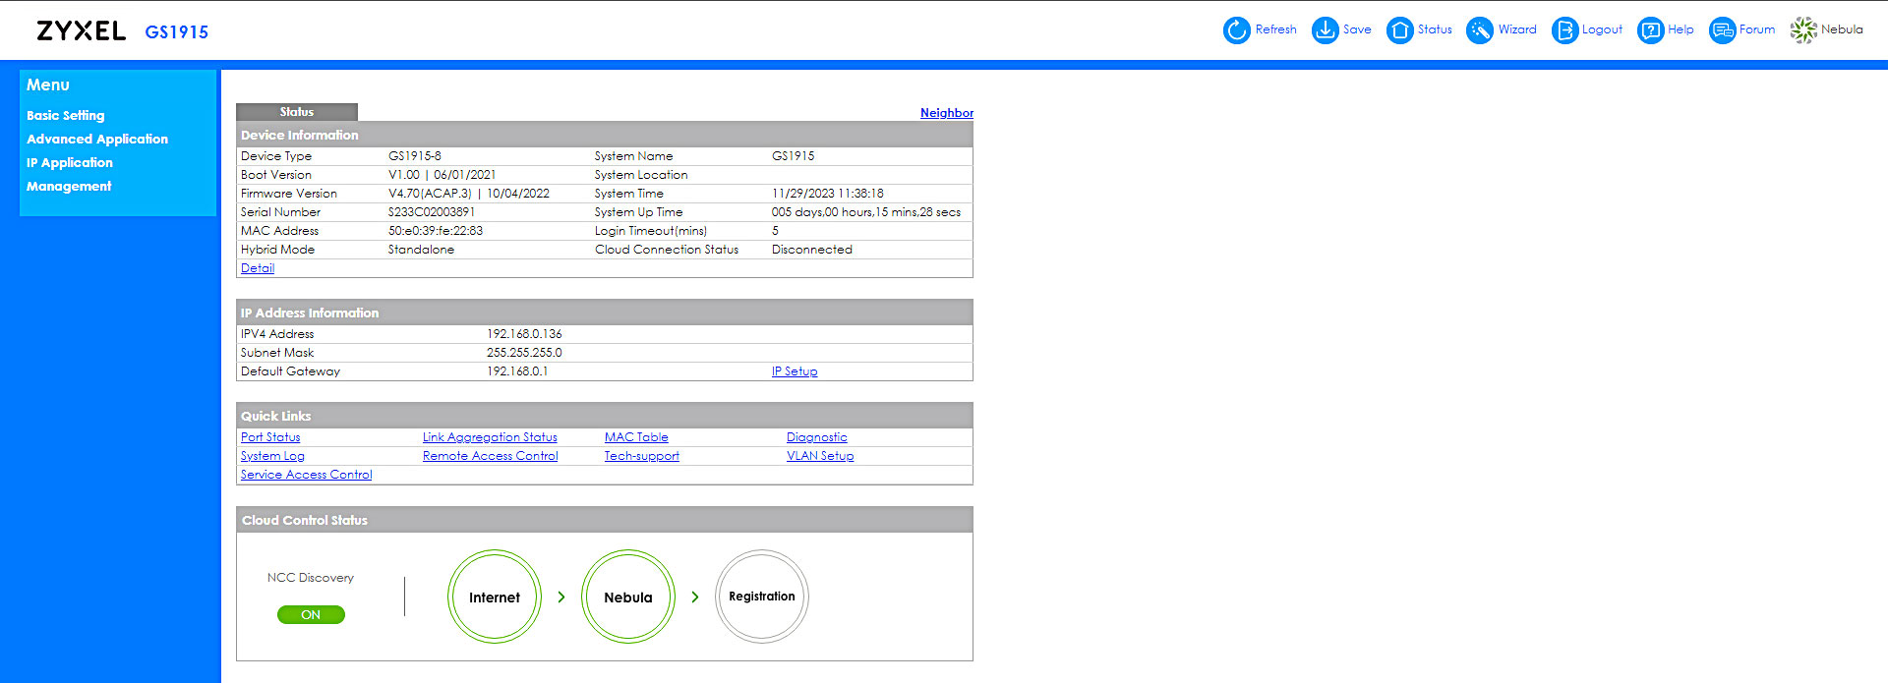
Task: Expand the Basic Setting menu
Action: click(66, 115)
